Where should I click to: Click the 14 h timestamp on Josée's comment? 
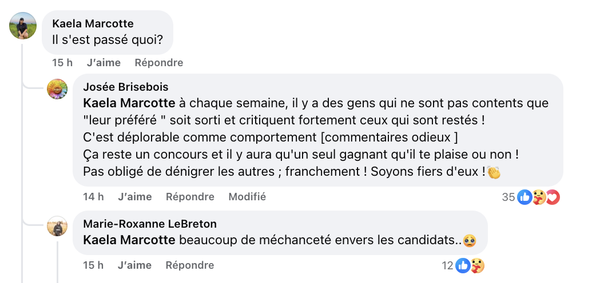[93, 197]
